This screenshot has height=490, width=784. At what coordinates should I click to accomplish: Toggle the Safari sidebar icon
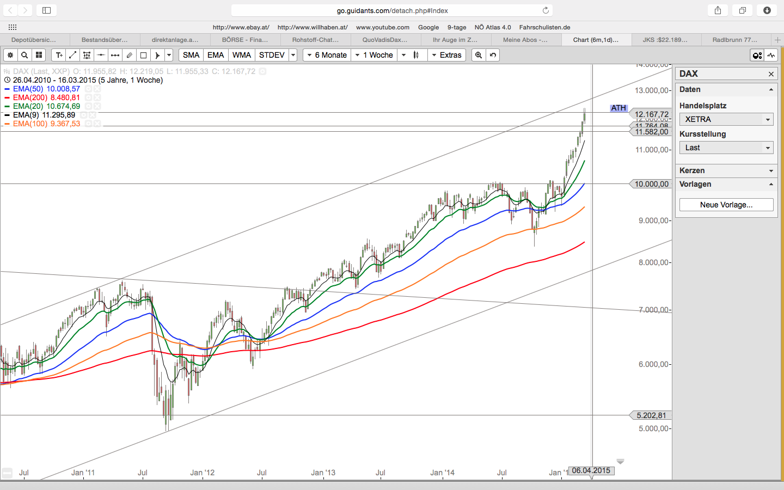[x=46, y=10]
